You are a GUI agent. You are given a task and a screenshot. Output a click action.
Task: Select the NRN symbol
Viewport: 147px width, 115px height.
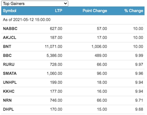pyautogui.click(x=7, y=100)
